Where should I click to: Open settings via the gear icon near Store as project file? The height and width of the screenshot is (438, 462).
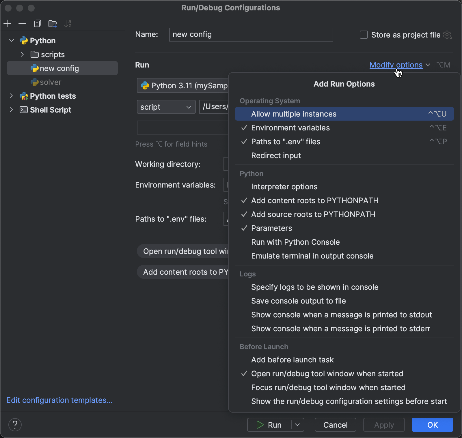tap(447, 35)
